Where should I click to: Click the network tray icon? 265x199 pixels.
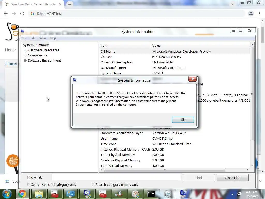239,194
